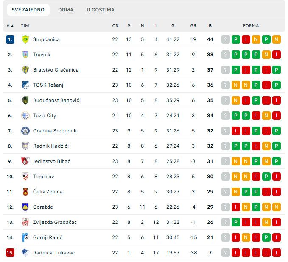Screen dimensions: 288x262
Task: Click the Travnik club logo
Action: click(x=25, y=55)
